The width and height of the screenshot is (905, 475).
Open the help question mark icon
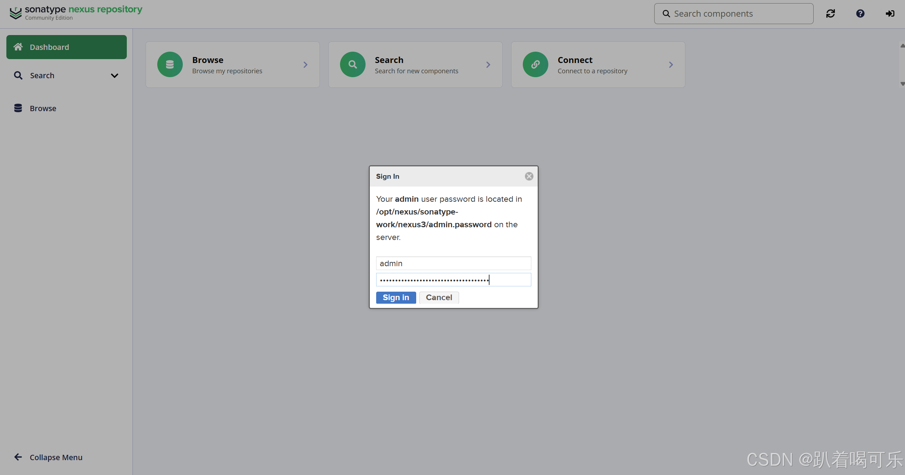[x=860, y=13]
